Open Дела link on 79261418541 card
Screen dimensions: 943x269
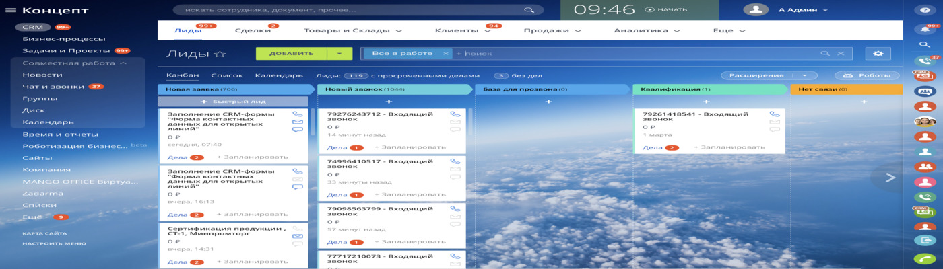pyautogui.click(x=652, y=147)
